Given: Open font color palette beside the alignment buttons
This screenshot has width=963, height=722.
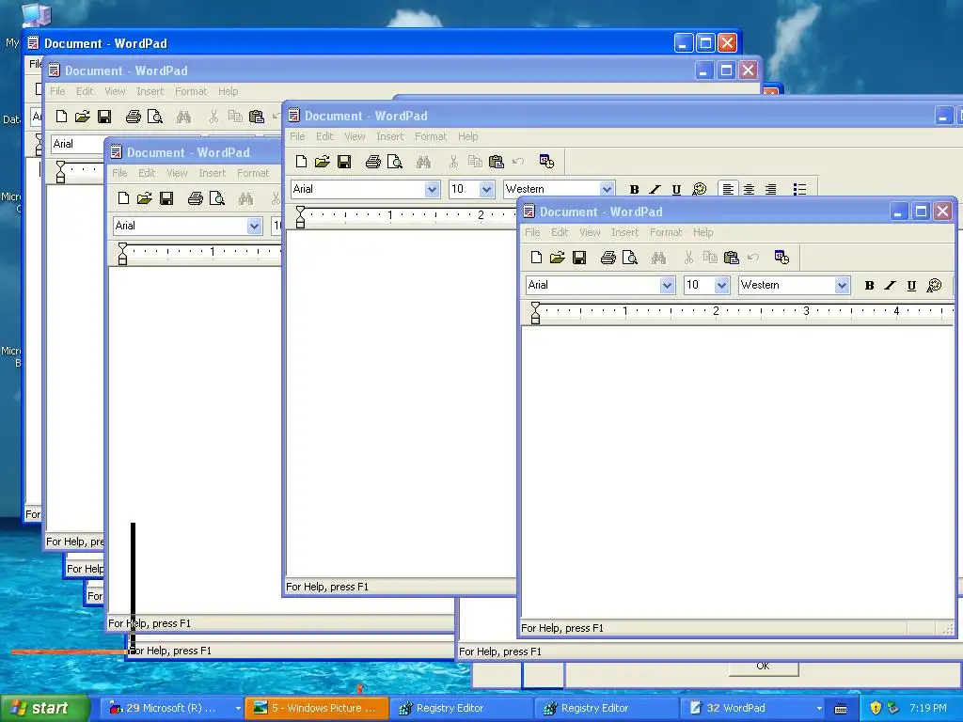Looking at the screenshot, I should click(699, 189).
